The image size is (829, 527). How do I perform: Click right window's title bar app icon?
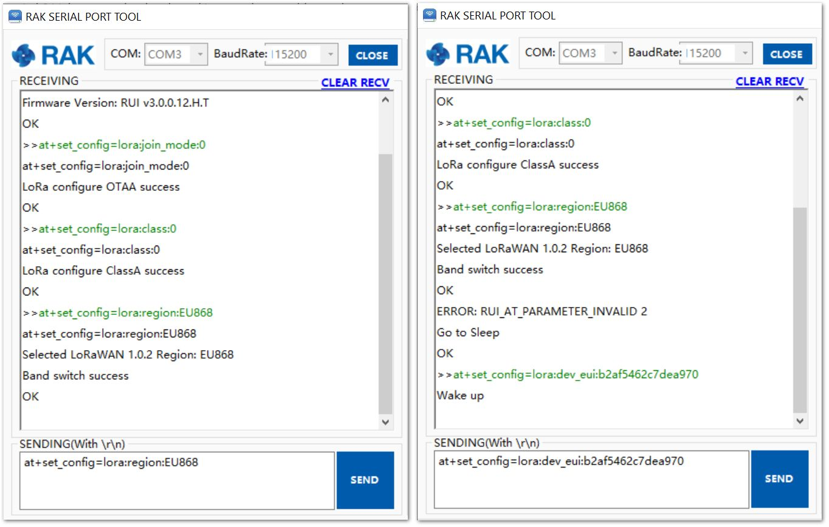[430, 15]
